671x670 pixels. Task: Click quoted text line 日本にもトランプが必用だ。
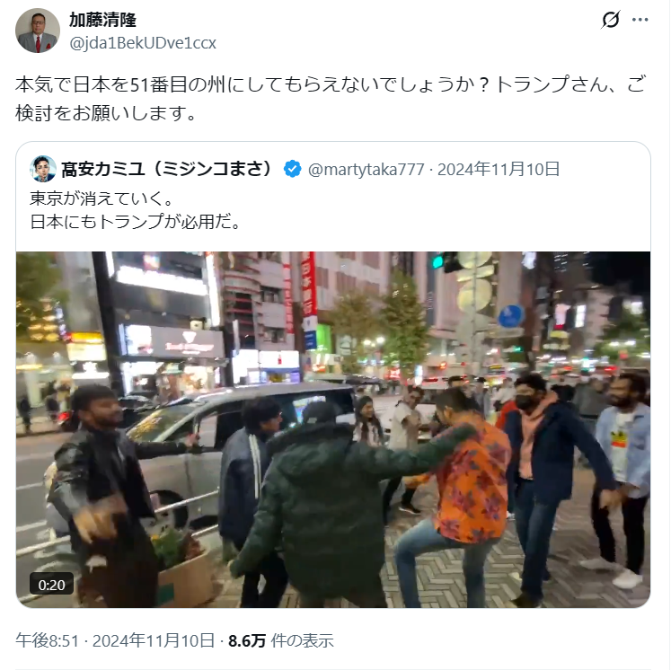pyautogui.click(x=136, y=222)
